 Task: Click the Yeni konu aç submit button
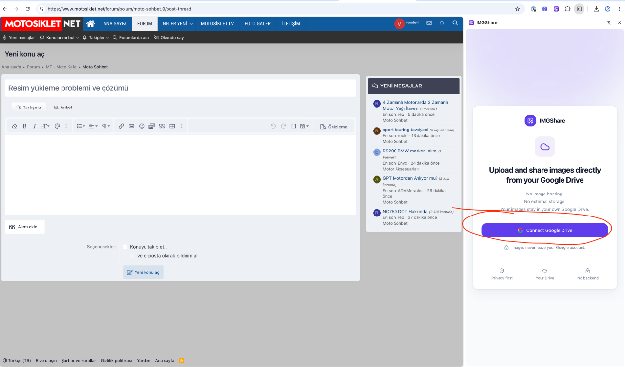(143, 272)
